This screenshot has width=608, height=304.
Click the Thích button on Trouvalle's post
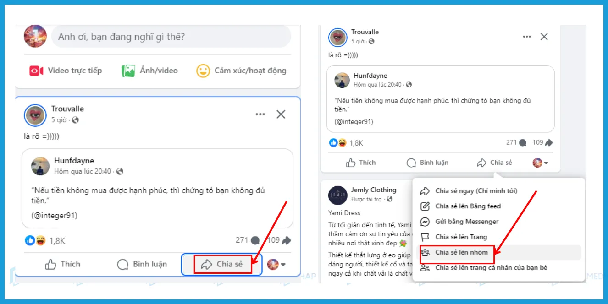point(64,264)
